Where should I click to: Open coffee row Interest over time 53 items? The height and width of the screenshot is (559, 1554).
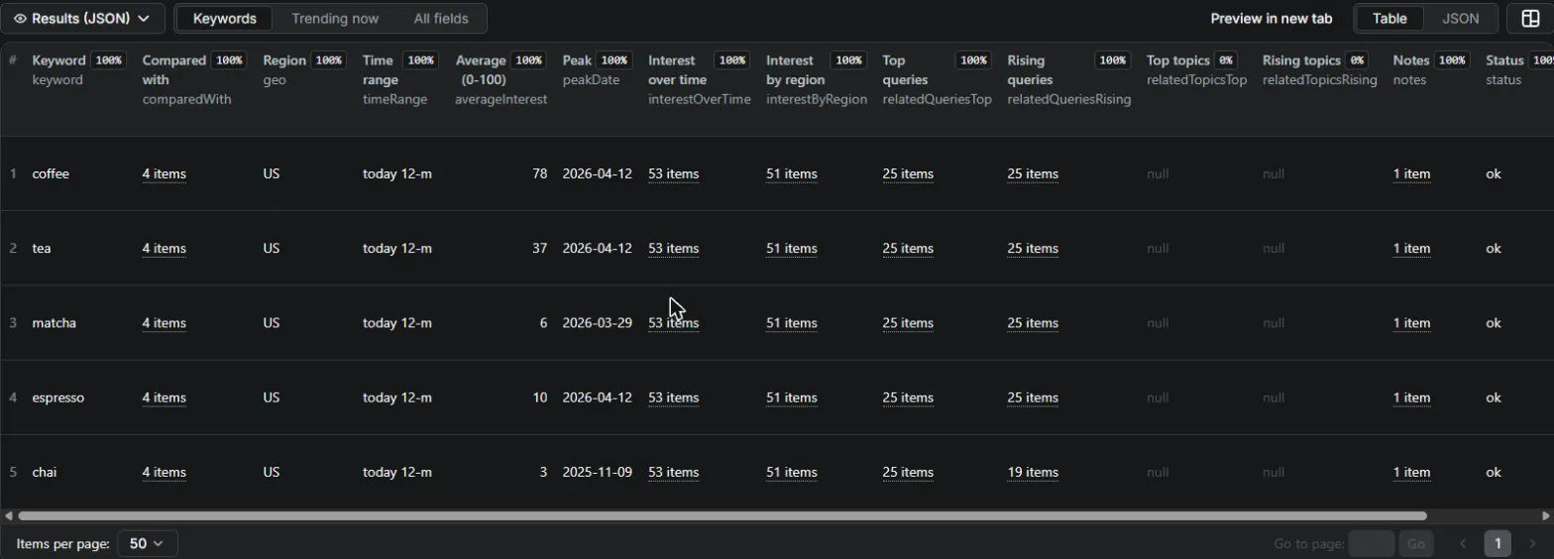pos(674,173)
